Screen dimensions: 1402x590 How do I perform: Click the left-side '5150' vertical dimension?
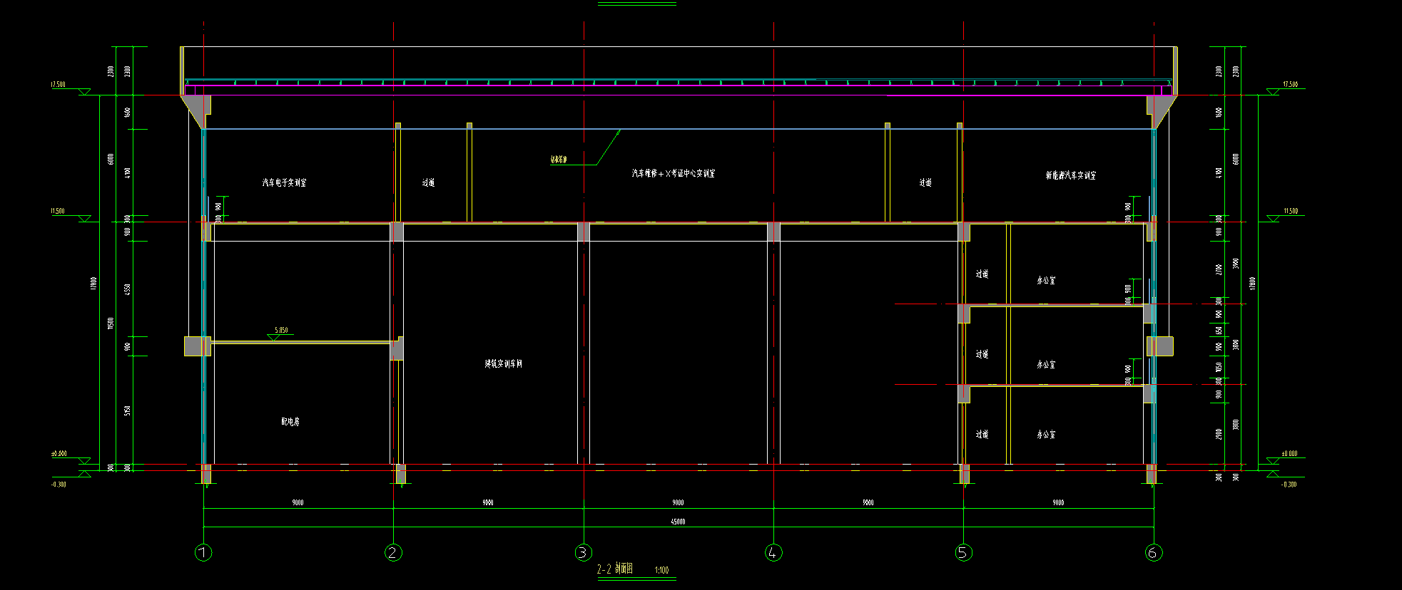point(127,411)
